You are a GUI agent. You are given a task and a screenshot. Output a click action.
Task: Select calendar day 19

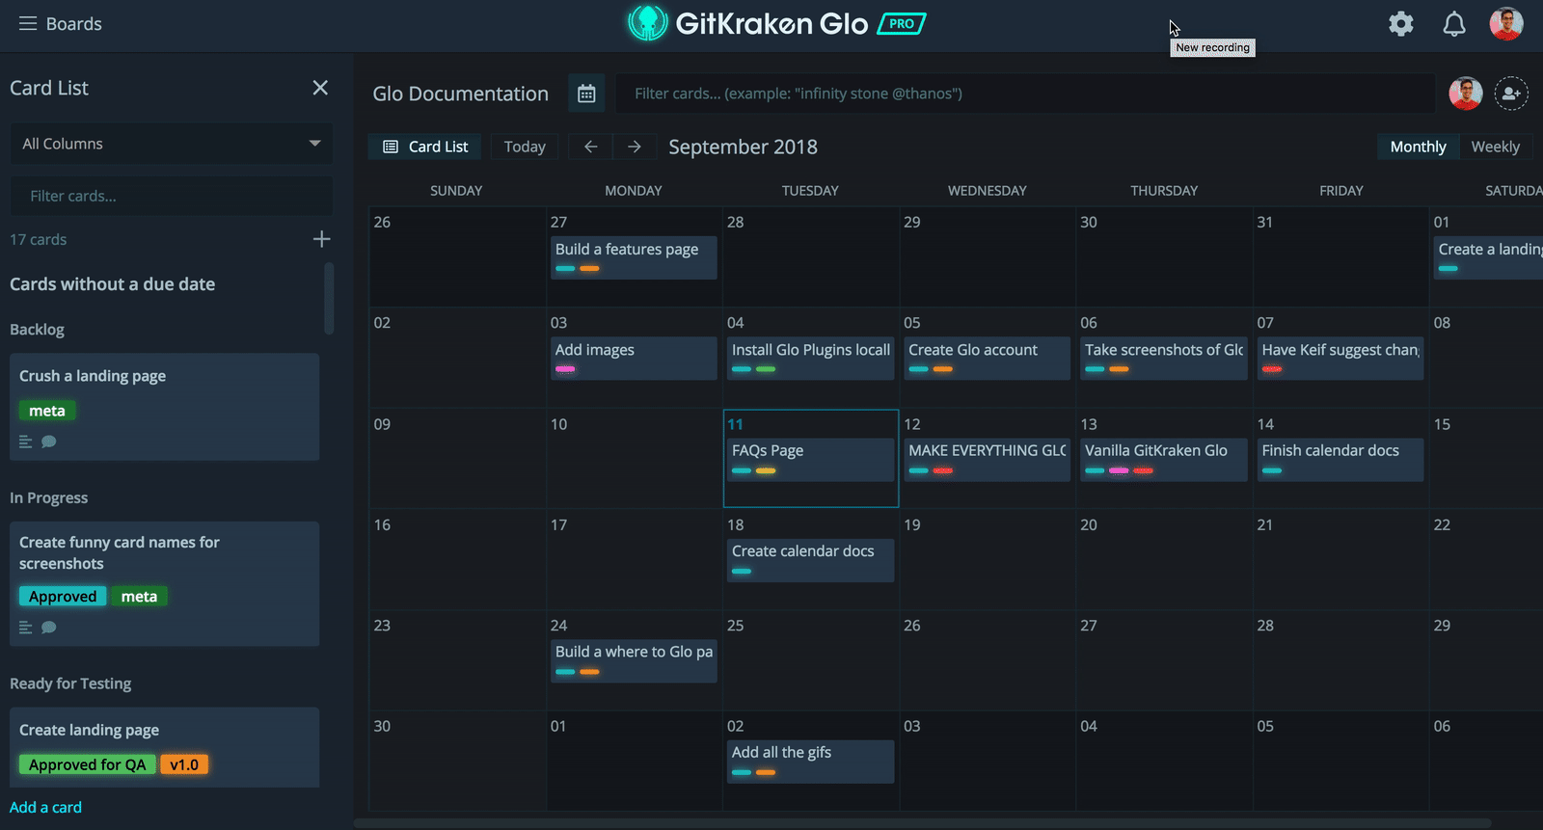[x=988, y=559]
